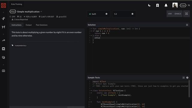
Task: Switch to the Past Solutions tab
Action: pyautogui.click(x=42, y=25)
